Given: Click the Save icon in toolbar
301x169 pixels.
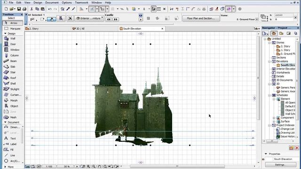Looking at the screenshot, I should tap(19, 9).
